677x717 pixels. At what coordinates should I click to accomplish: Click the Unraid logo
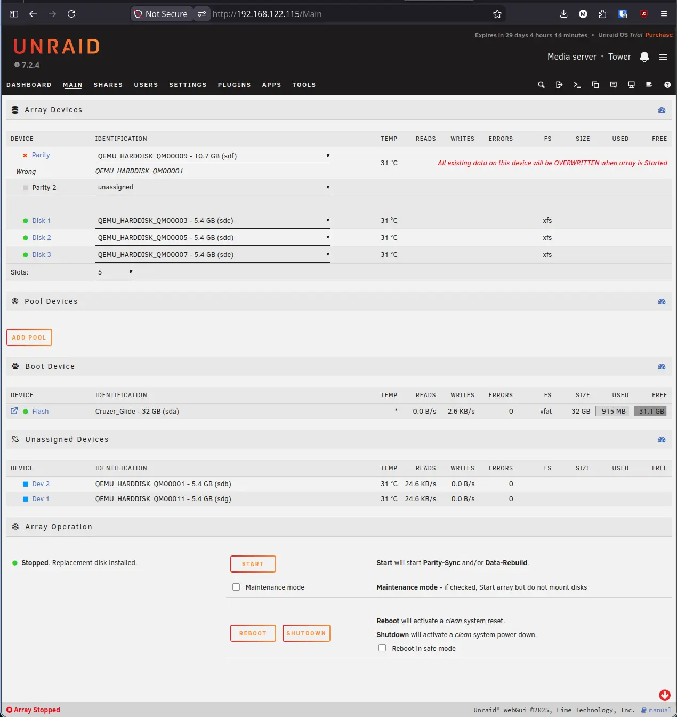(x=57, y=47)
